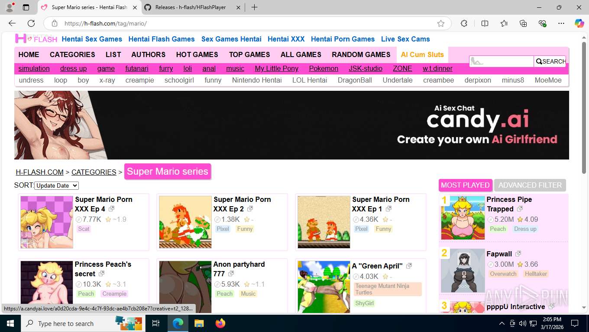Open Task View on the taskbar

tap(156, 323)
